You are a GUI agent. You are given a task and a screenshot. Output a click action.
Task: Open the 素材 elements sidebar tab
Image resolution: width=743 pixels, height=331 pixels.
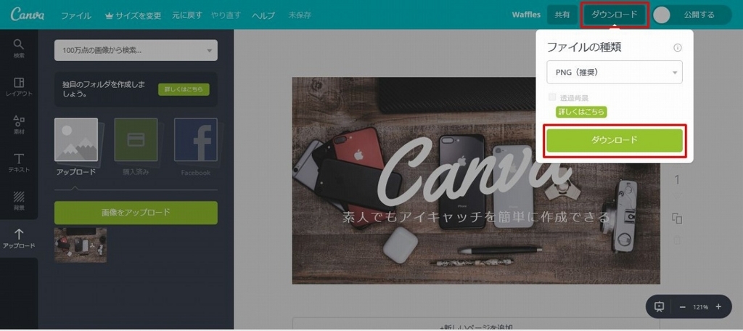point(19,125)
